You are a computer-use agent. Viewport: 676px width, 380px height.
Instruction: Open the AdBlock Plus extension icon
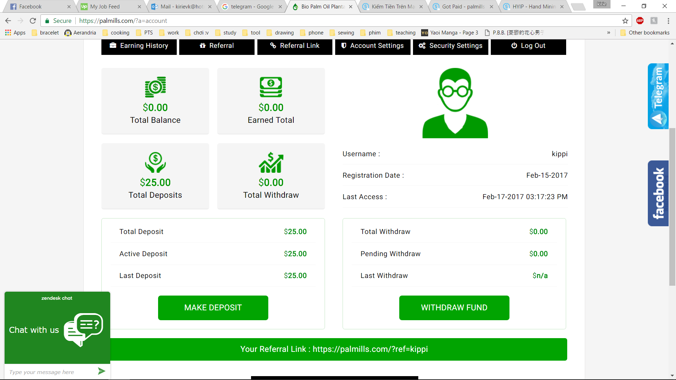(640, 21)
